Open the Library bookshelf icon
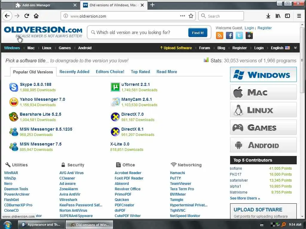The width and height of the screenshot is (306, 229). [278, 16]
